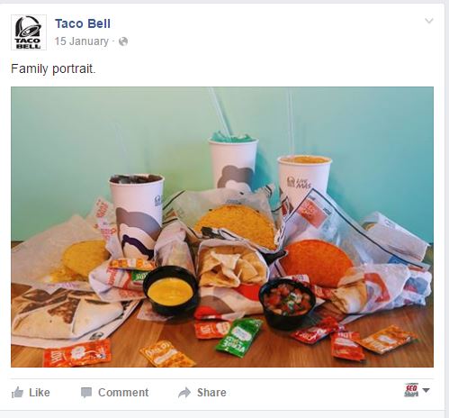Like the Family portrait post
This screenshot has width=449, height=418.
point(31,393)
